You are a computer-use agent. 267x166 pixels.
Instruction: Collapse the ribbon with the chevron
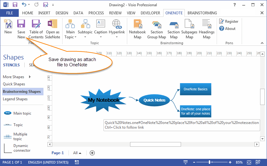[262, 43]
